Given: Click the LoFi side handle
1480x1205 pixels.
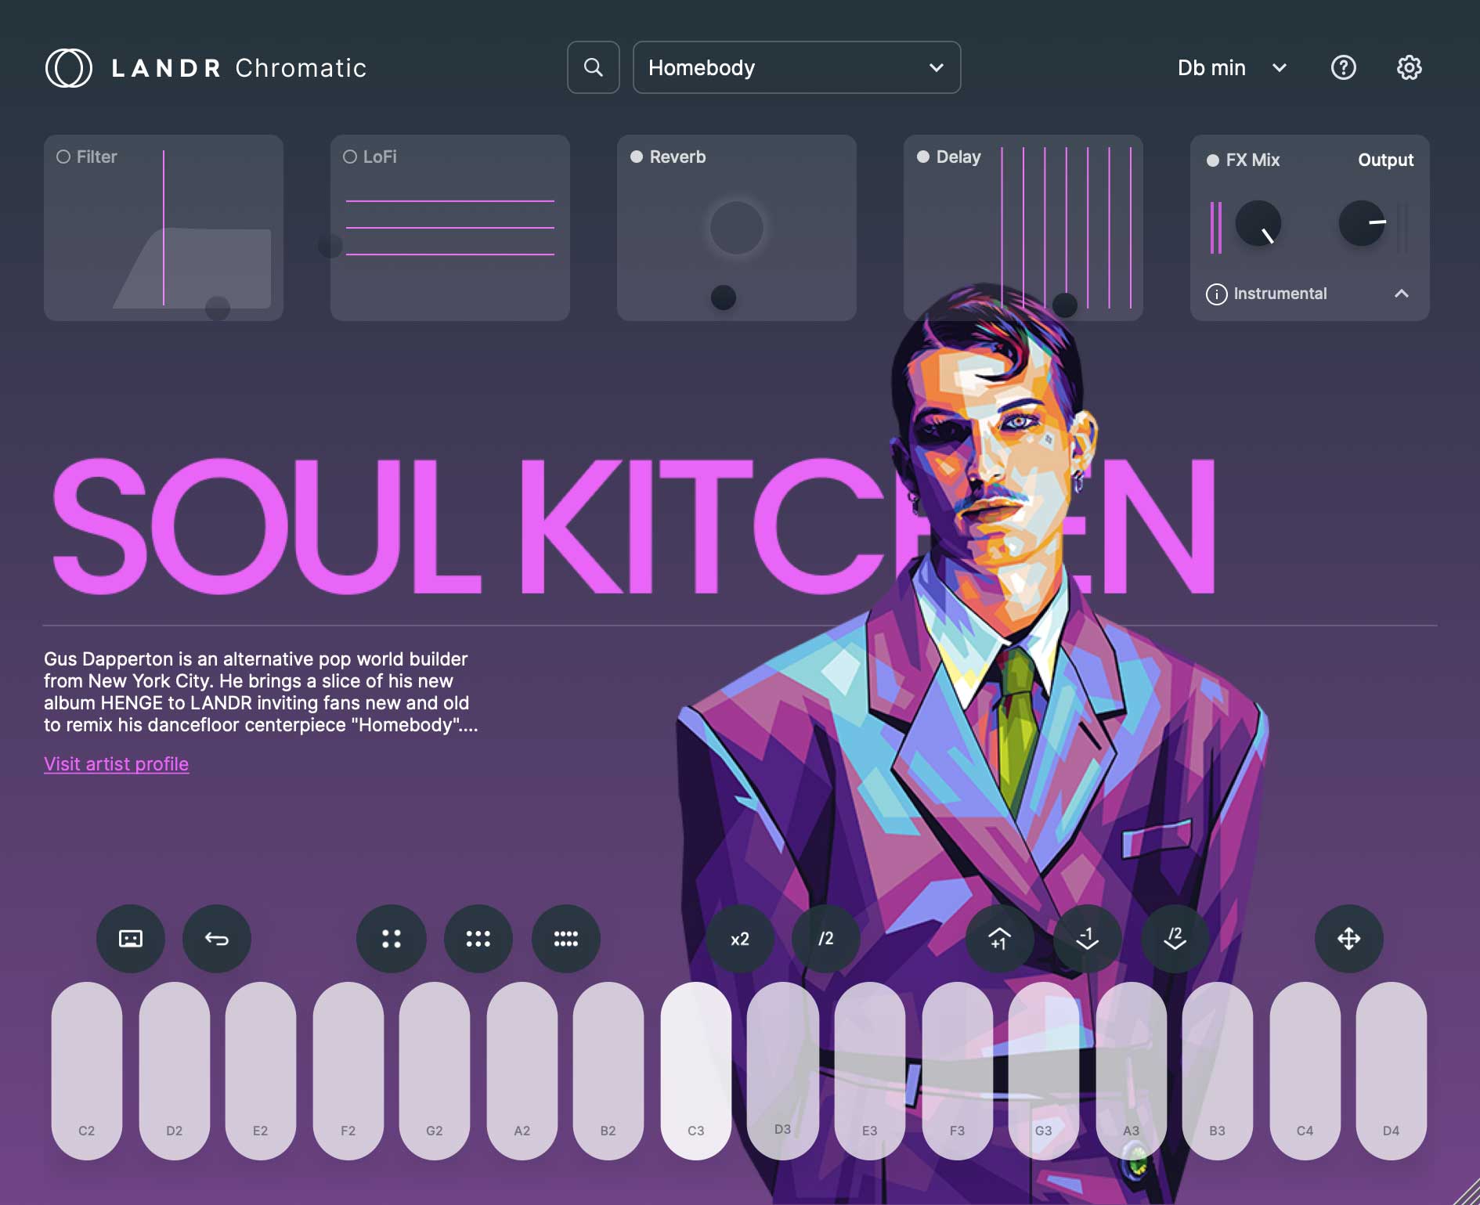Looking at the screenshot, I should click(330, 246).
